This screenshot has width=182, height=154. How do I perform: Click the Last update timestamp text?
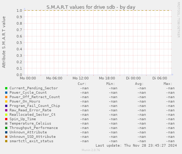click(x=136, y=146)
